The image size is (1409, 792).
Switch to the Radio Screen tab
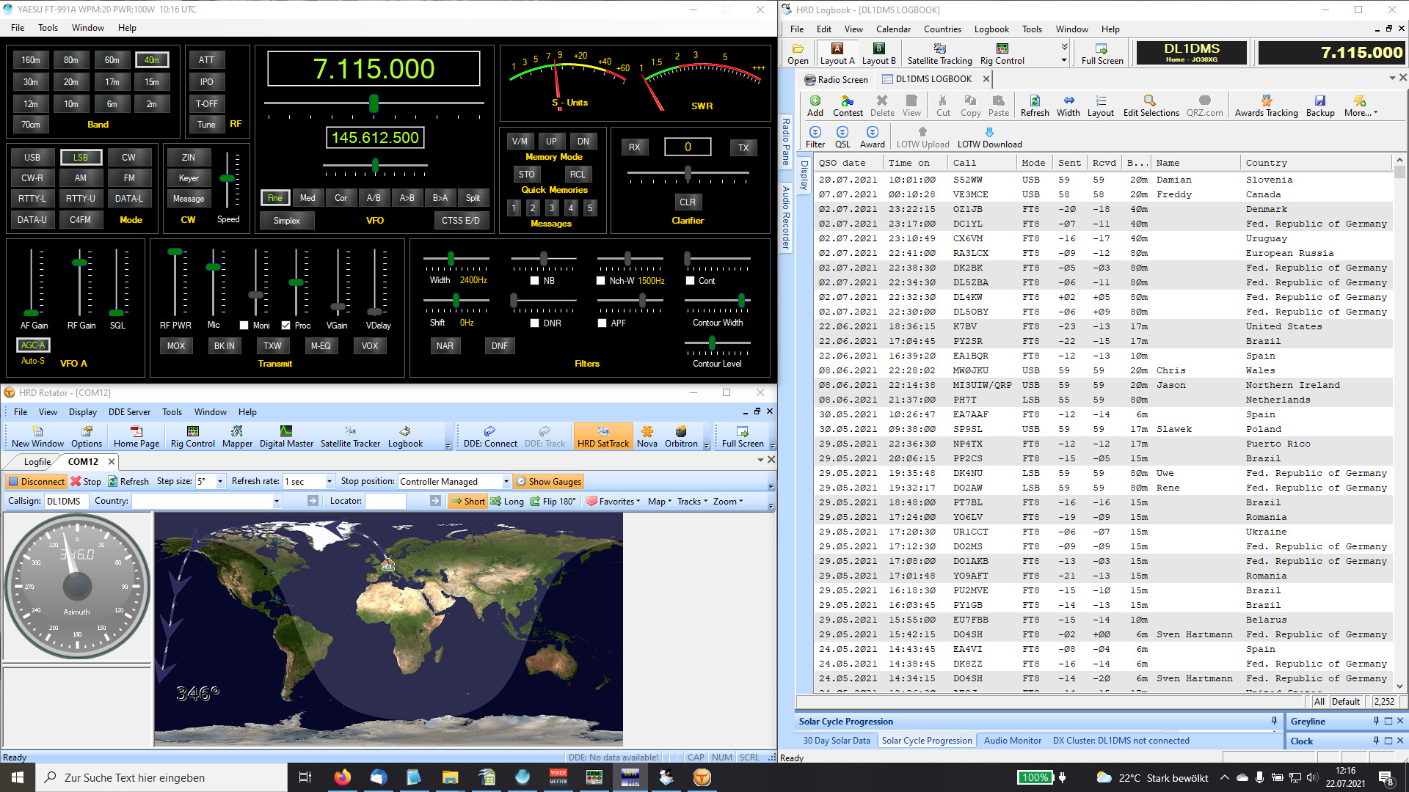click(x=836, y=79)
